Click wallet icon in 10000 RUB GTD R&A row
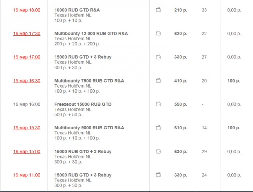The height and width of the screenshot is (192, 253). tap(158, 10)
